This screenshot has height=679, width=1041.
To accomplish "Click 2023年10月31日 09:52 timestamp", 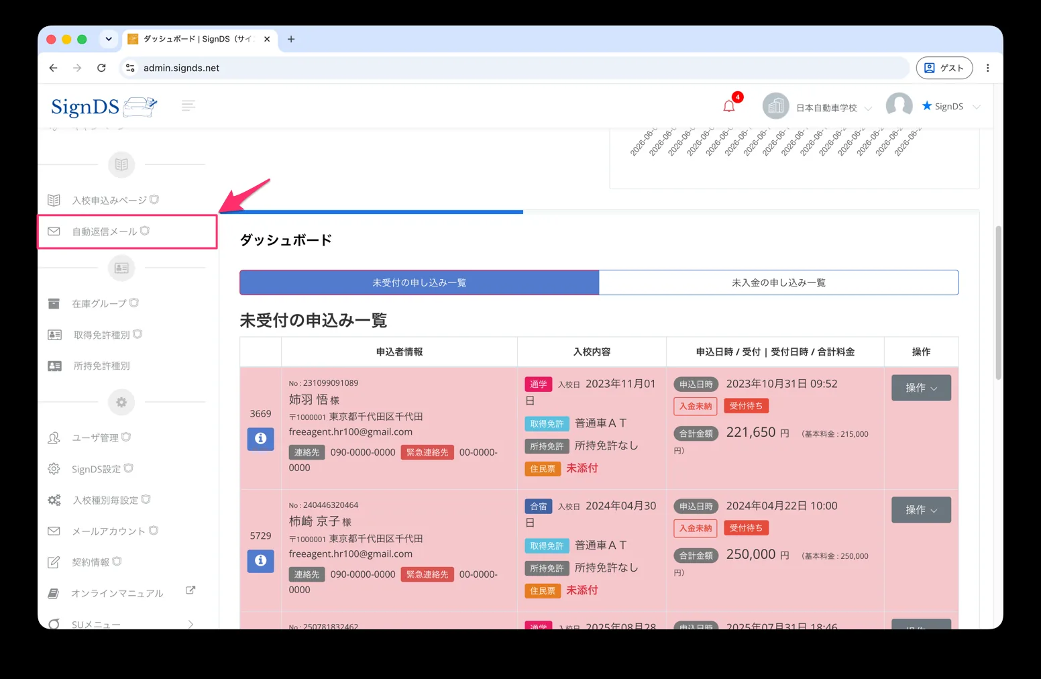I will (x=782, y=384).
